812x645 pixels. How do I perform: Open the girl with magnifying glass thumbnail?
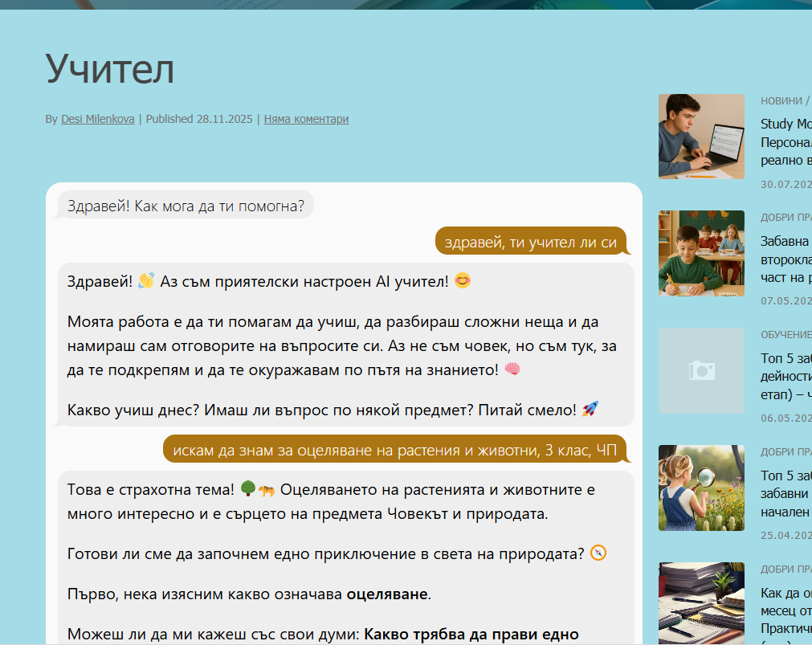tap(701, 488)
